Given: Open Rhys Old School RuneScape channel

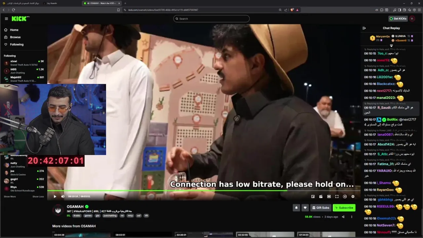Looking at the screenshot, I should 24,188.
